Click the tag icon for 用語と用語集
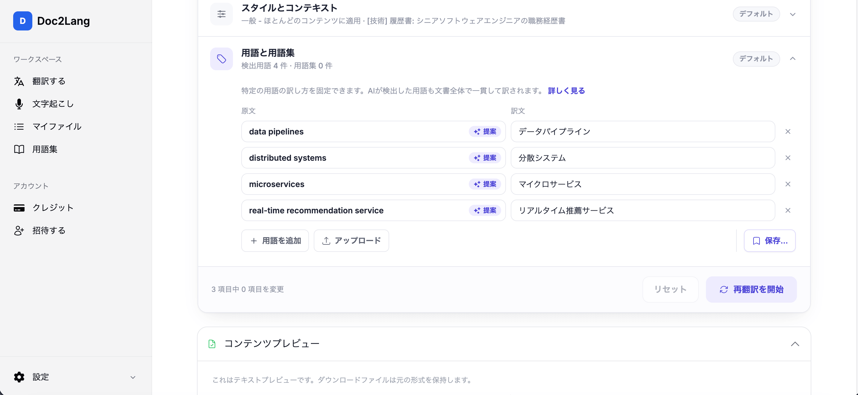This screenshot has width=858, height=395. [x=222, y=59]
